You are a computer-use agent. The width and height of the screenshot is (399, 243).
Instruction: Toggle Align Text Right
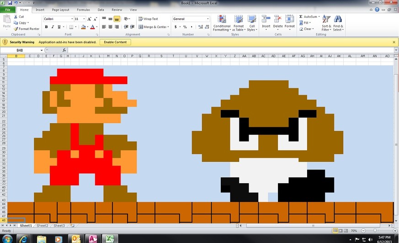pos(117,26)
